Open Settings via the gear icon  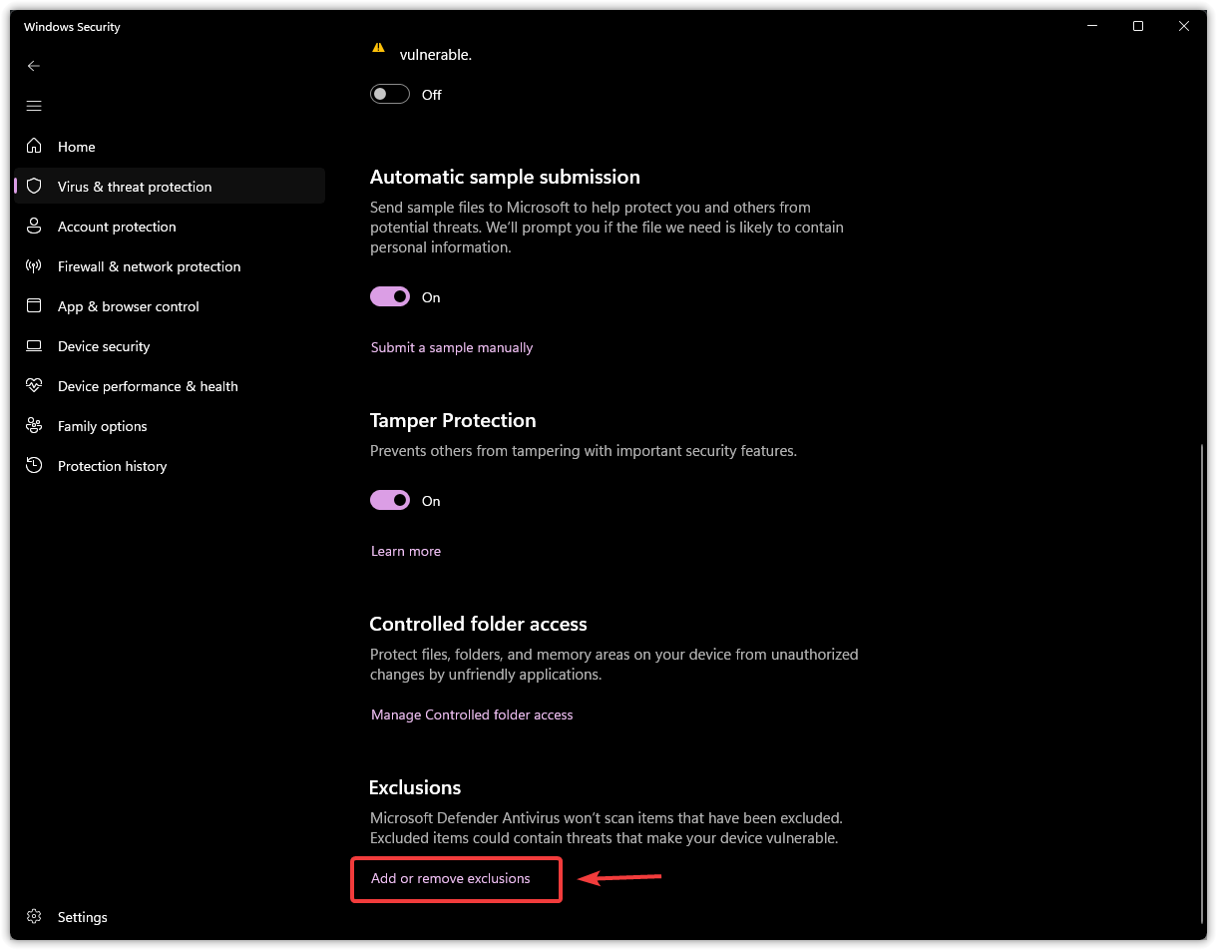point(34,916)
